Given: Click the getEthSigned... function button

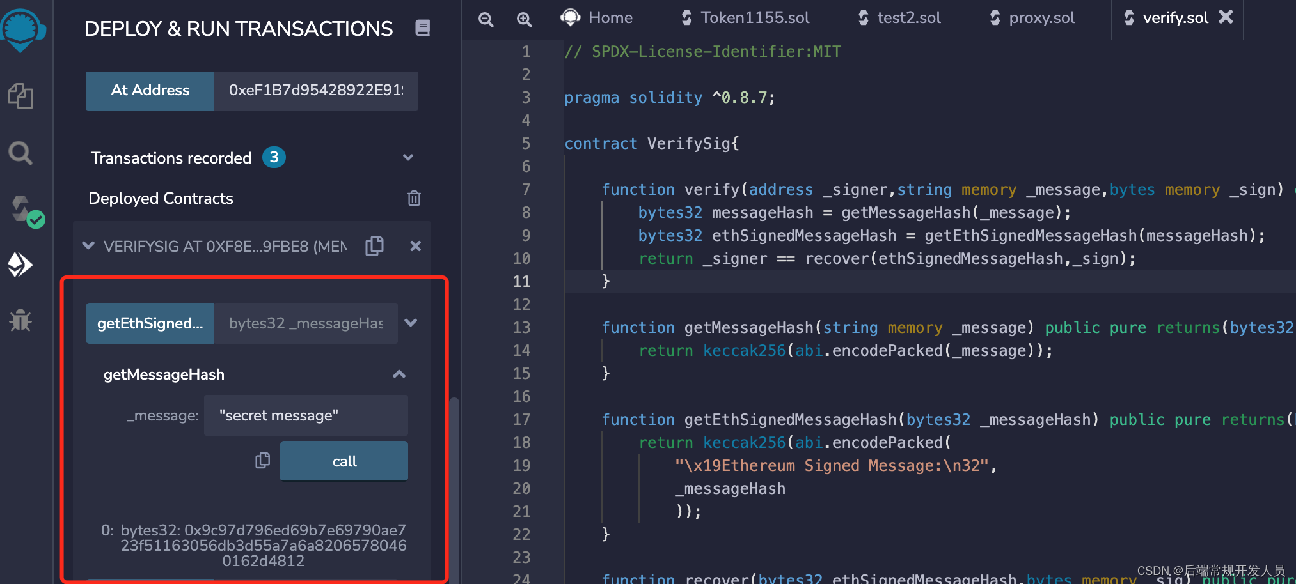Looking at the screenshot, I should [x=150, y=323].
